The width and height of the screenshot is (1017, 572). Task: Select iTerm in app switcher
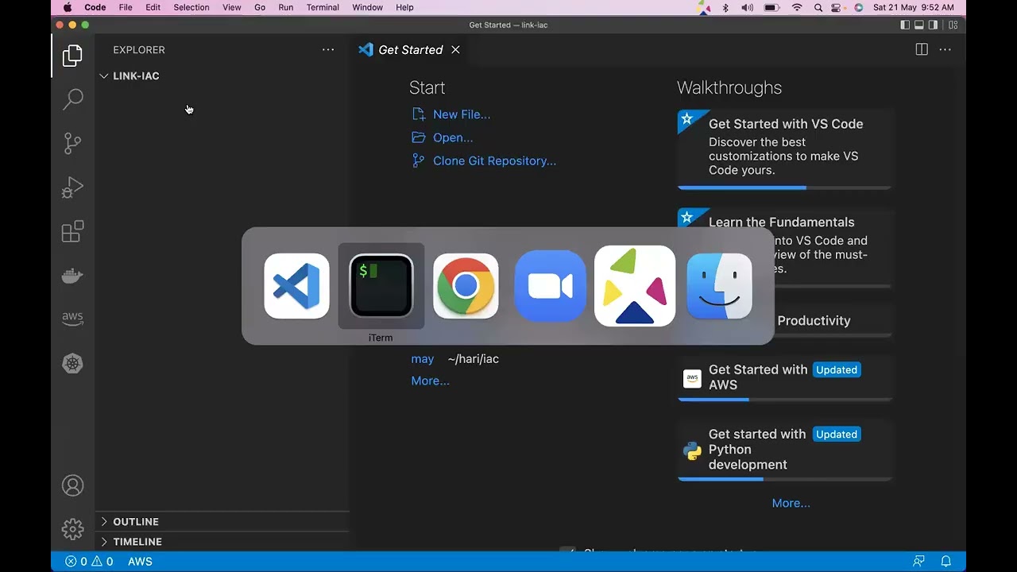[x=381, y=286]
